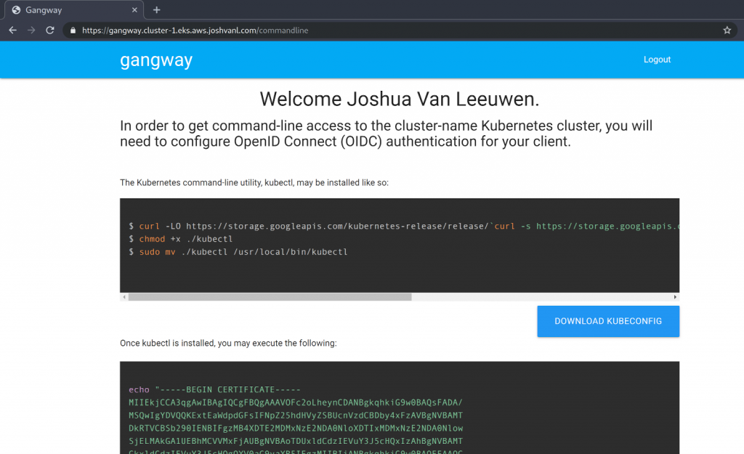Close the Gangway browser tab

click(x=134, y=10)
